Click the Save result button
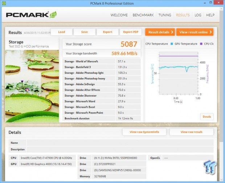Image resolution: width=225 pixels, height=183 pixels. click(x=85, y=32)
